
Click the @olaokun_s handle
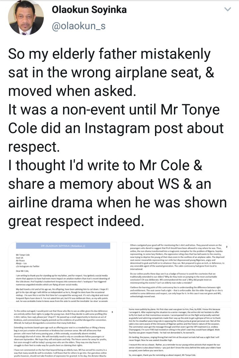[78, 26]
